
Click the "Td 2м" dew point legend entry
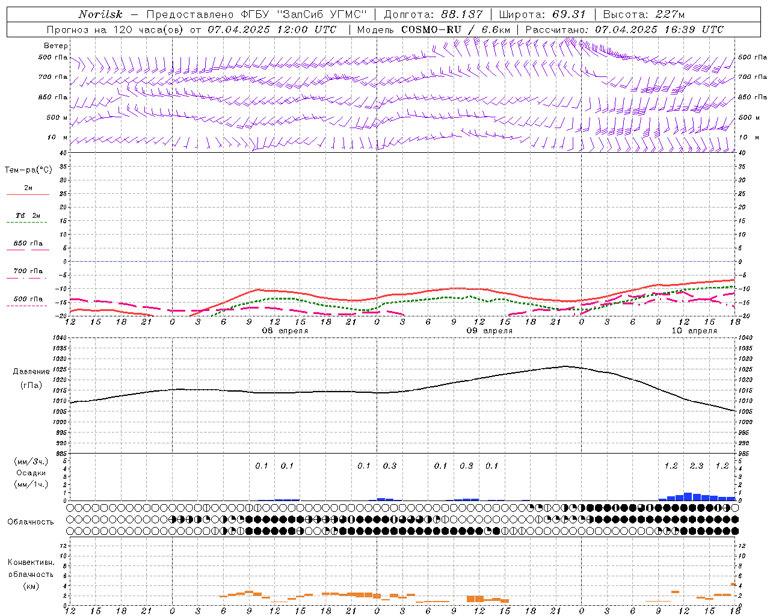pos(28,215)
